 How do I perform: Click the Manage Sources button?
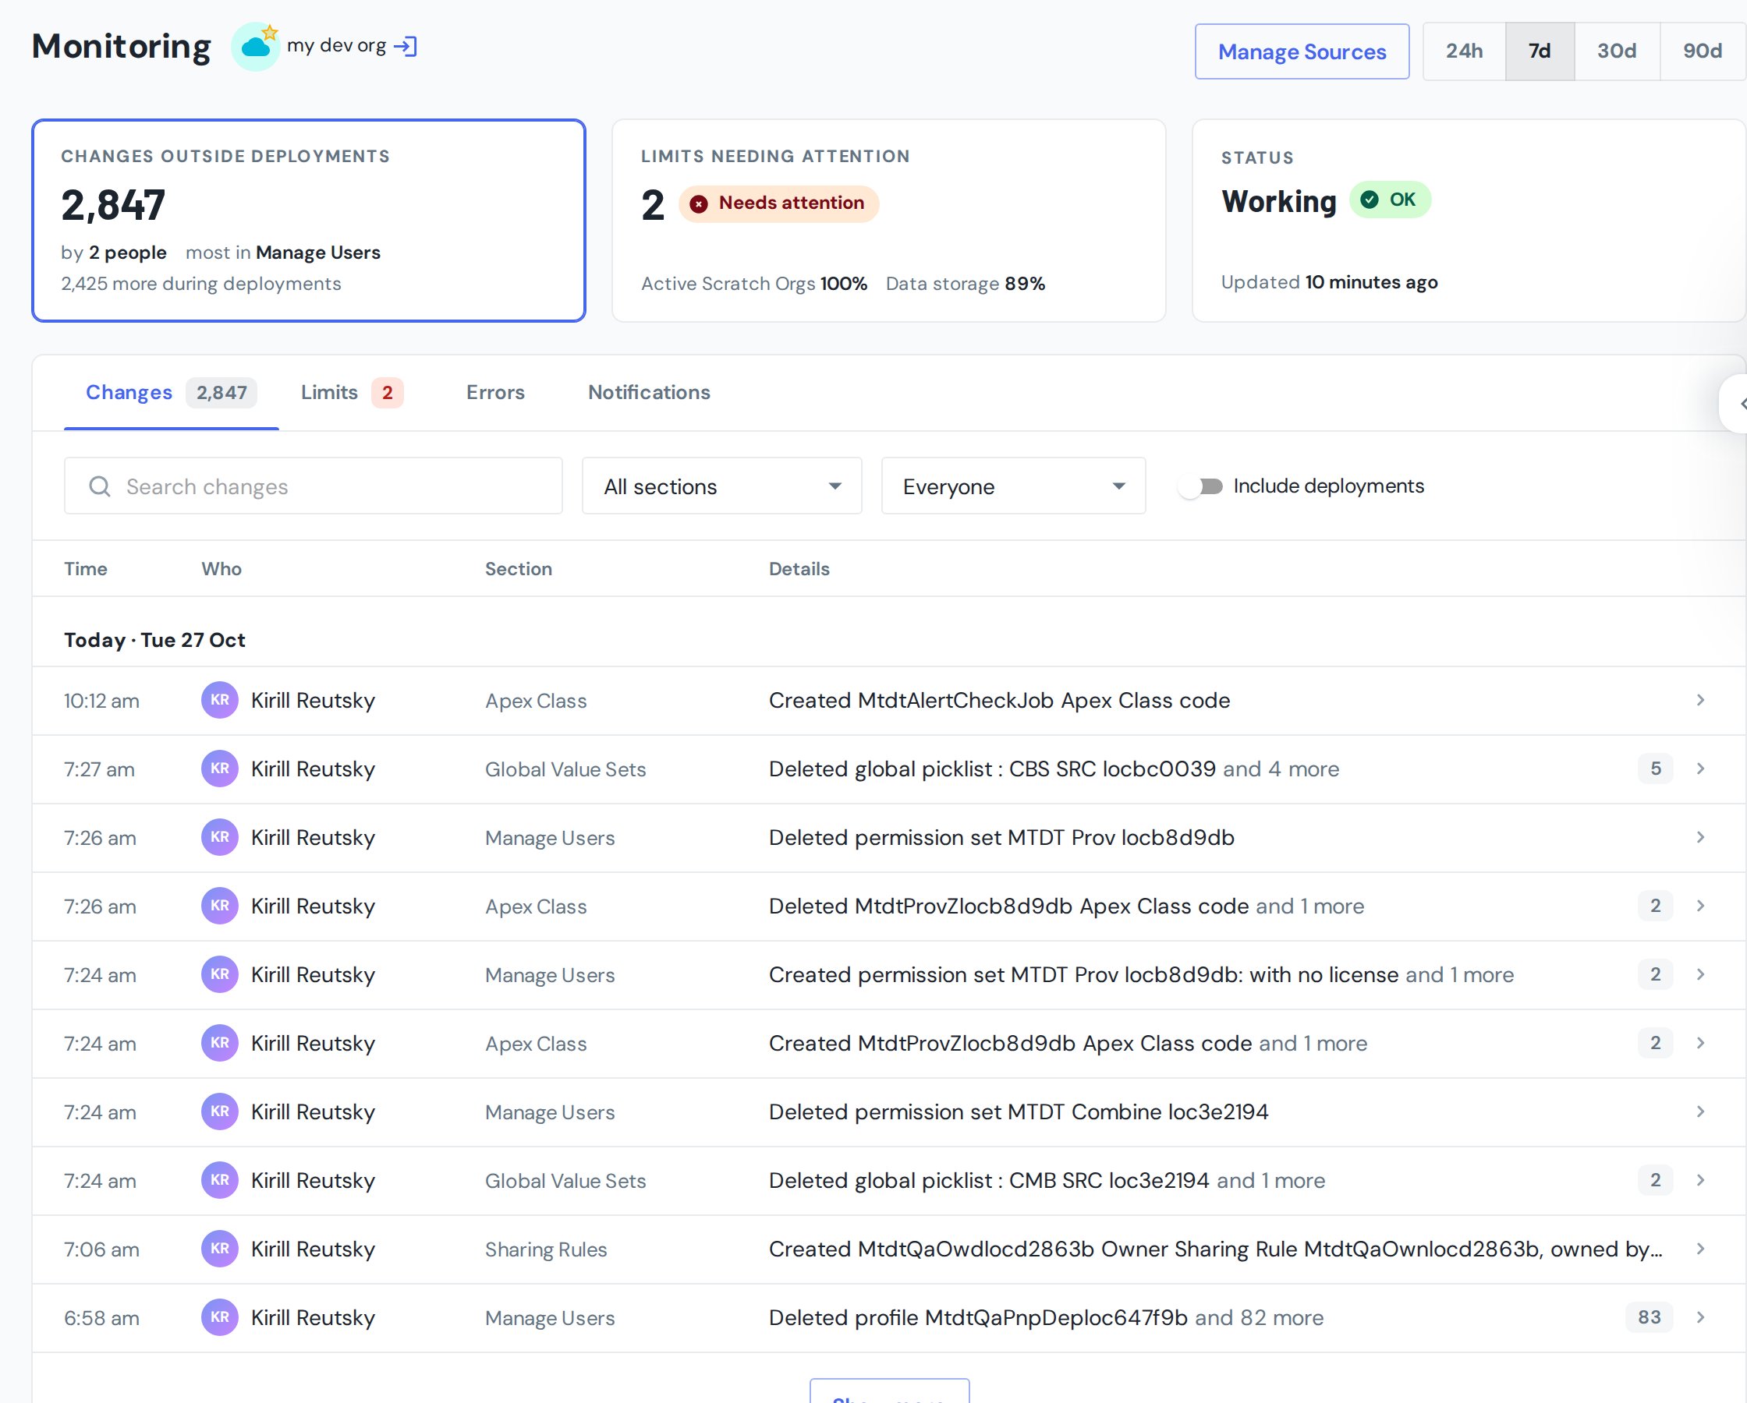tap(1302, 52)
